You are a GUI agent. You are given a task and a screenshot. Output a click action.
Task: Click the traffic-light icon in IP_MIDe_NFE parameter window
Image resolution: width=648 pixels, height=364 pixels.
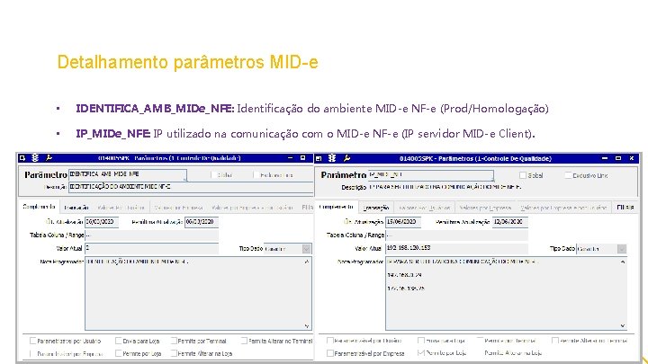coord(332,158)
